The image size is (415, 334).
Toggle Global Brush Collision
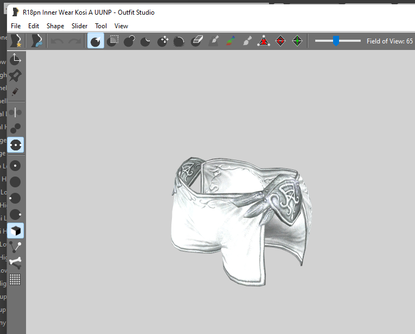coord(15,145)
